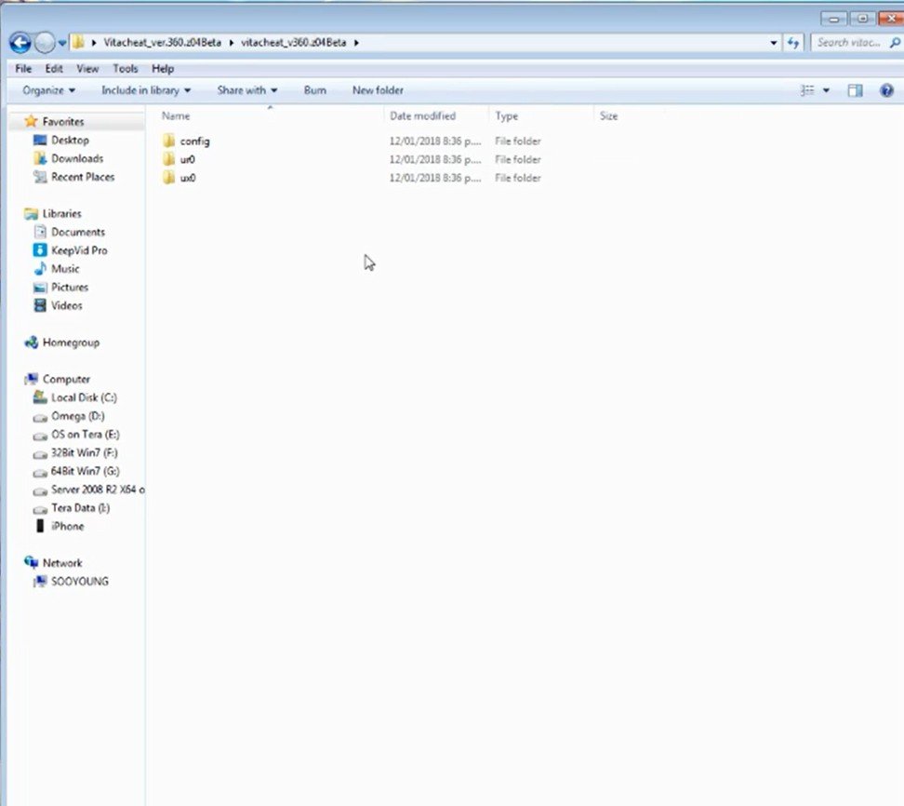
Task: Open the config folder icon
Action: pyautogui.click(x=169, y=141)
